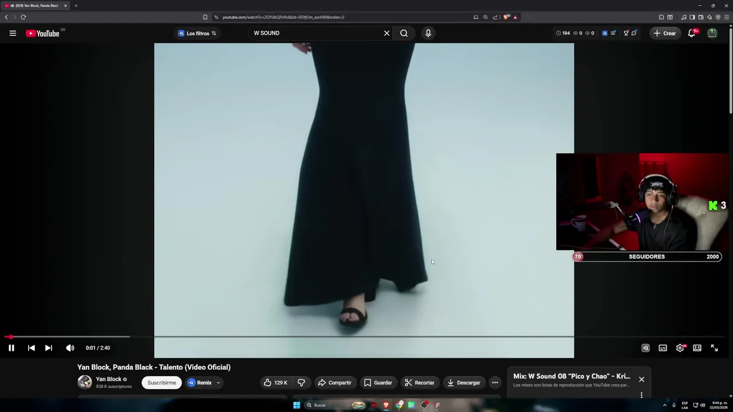Viewport: 733px width, 412px height.
Task: Open the chat bubble extension icon in header
Action: point(634,33)
